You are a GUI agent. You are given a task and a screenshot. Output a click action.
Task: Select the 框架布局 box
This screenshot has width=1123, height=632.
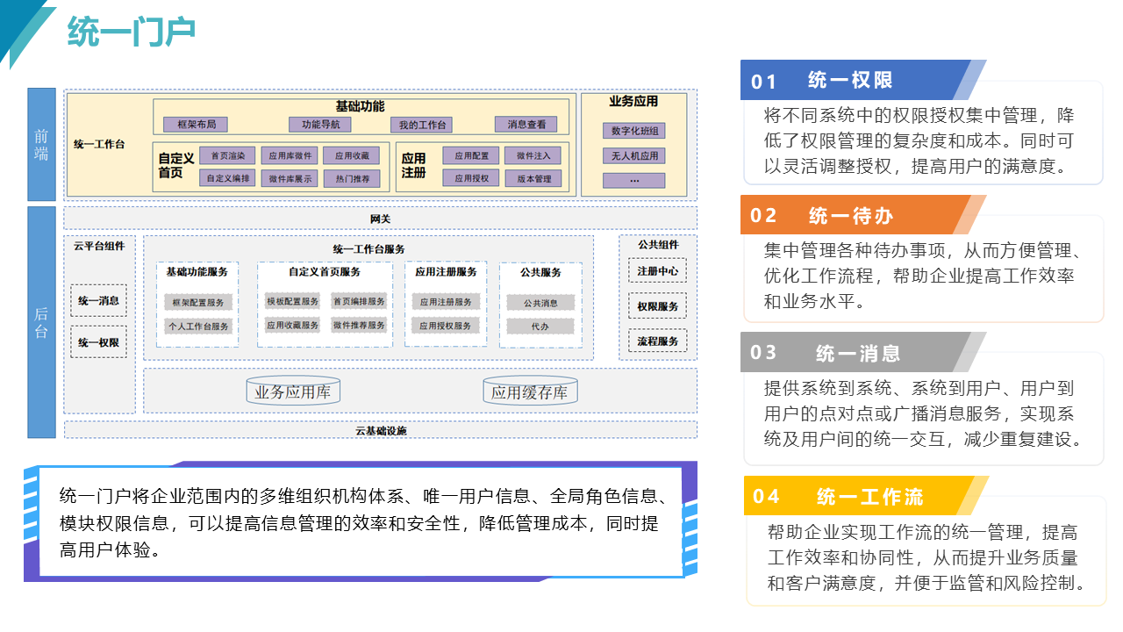[197, 125]
